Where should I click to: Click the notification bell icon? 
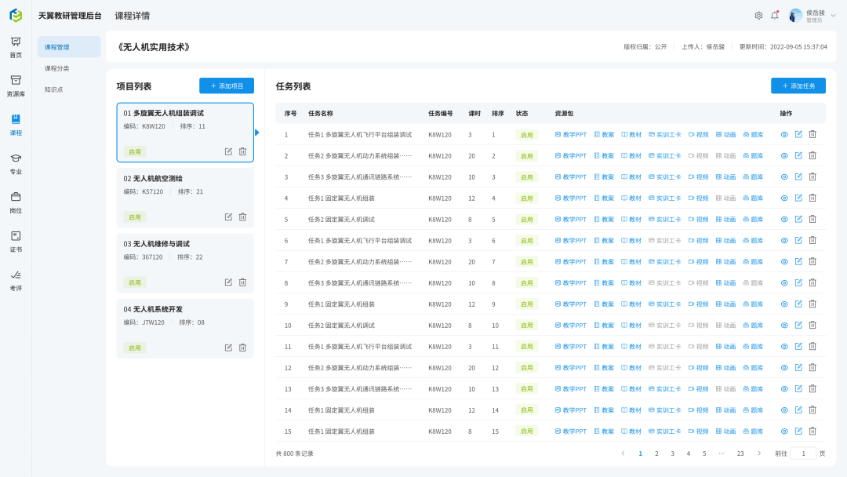[x=775, y=15]
